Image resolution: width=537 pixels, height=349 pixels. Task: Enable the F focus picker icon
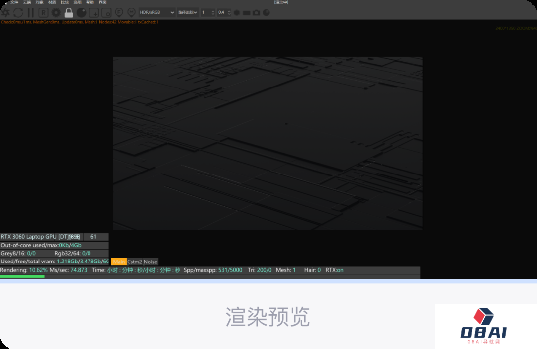coord(119,12)
